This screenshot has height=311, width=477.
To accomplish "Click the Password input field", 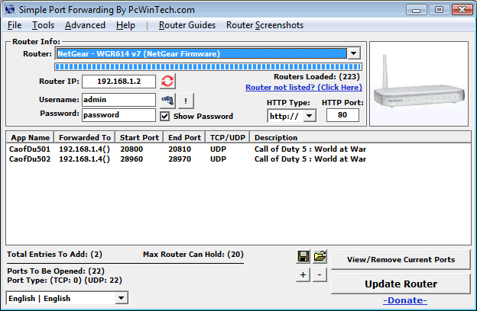I will (x=118, y=115).
